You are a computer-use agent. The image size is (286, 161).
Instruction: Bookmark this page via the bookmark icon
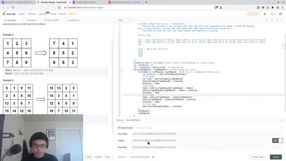(x=59, y=8)
